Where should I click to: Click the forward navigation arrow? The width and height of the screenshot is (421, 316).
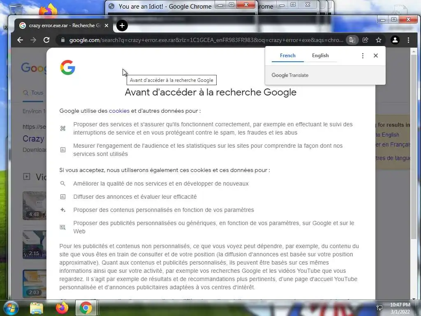[33, 40]
